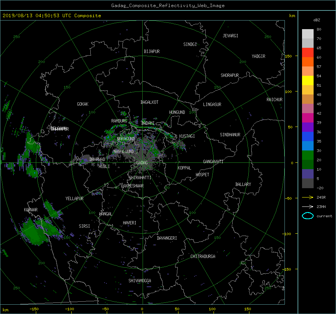This screenshot has height=314, width=336.
Task: Select the yellow 51–54 dBZ color swatch
Action: 308,81
